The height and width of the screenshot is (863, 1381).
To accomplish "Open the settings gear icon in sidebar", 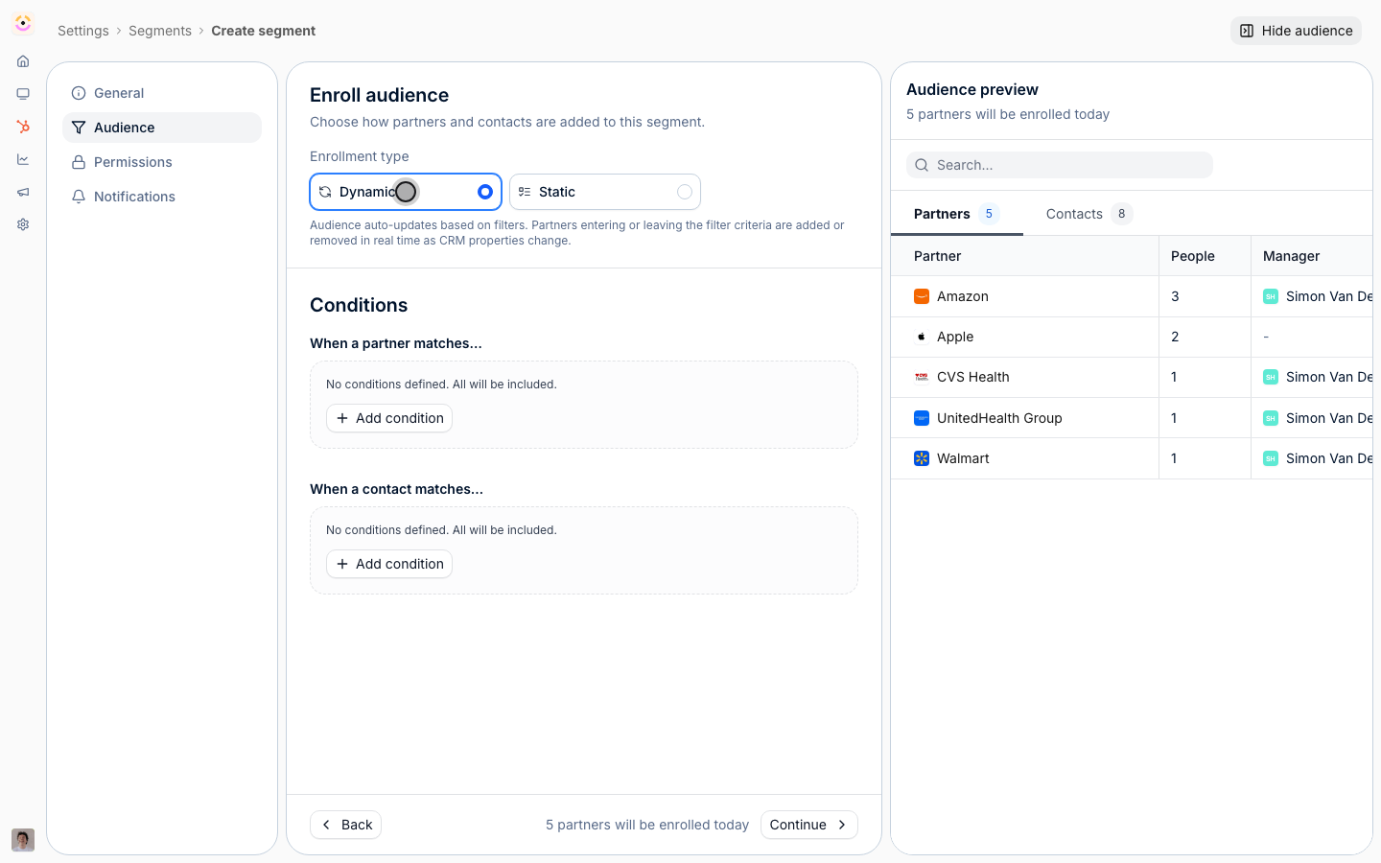I will point(23,224).
